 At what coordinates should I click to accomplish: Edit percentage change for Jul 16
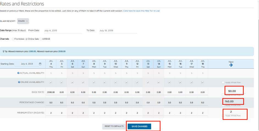180,103
